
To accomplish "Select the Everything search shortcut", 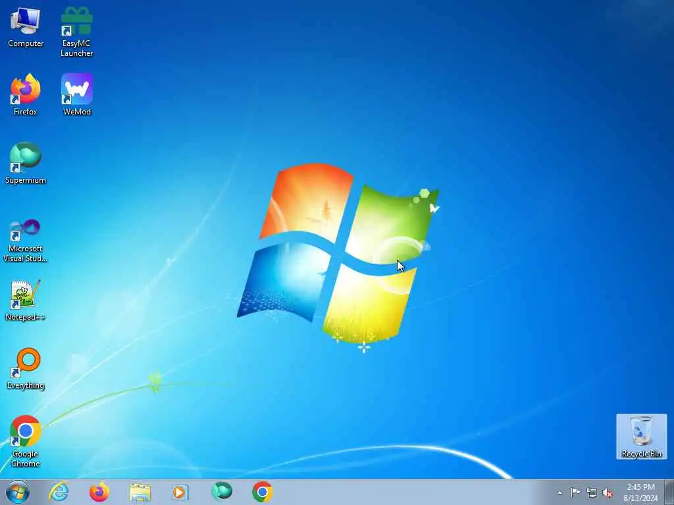I will (x=26, y=369).
